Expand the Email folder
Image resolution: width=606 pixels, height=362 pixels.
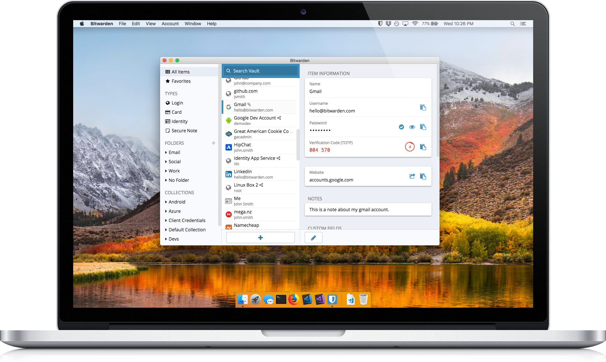pyautogui.click(x=174, y=152)
